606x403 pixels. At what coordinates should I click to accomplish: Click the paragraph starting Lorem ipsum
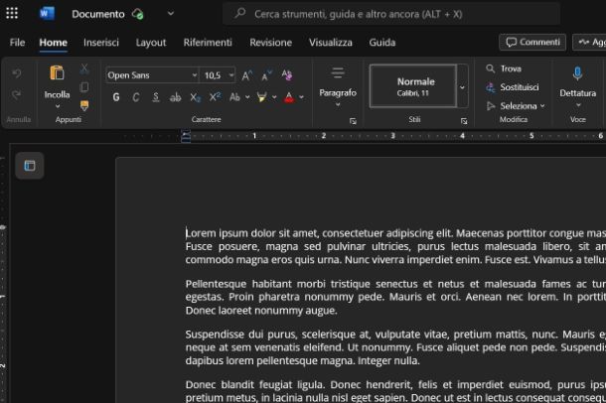click(395, 246)
